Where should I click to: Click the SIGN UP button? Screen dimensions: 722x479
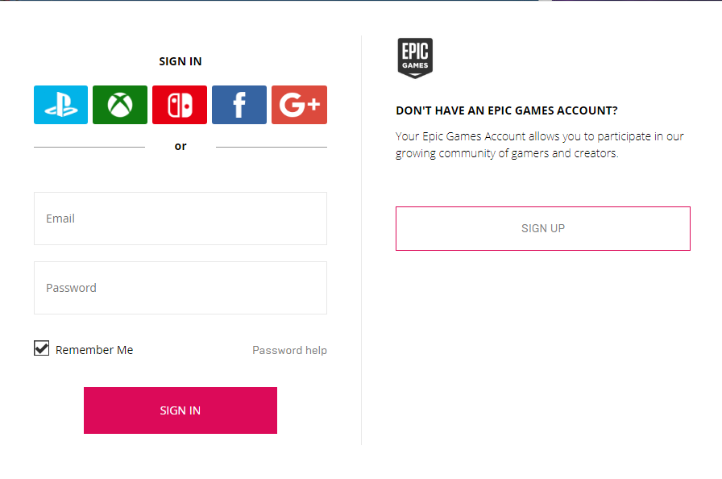point(542,228)
